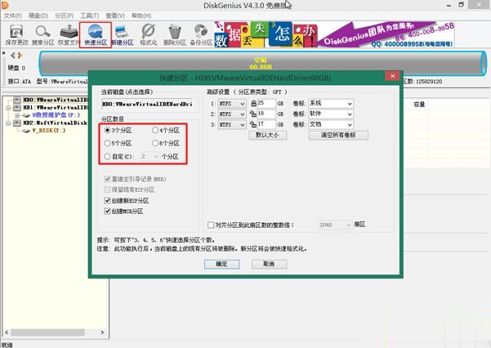Click the lock icon beside partition 1 size
Screen dimensions: 491x348
253,103
